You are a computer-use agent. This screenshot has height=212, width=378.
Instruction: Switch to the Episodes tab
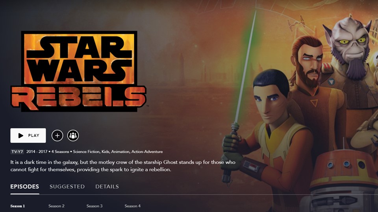click(x=24, y=186)
